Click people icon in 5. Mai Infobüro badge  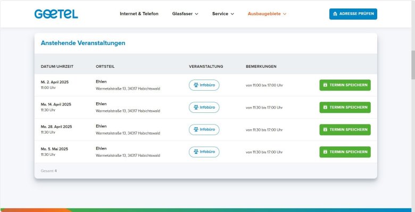tap(196, 152)
